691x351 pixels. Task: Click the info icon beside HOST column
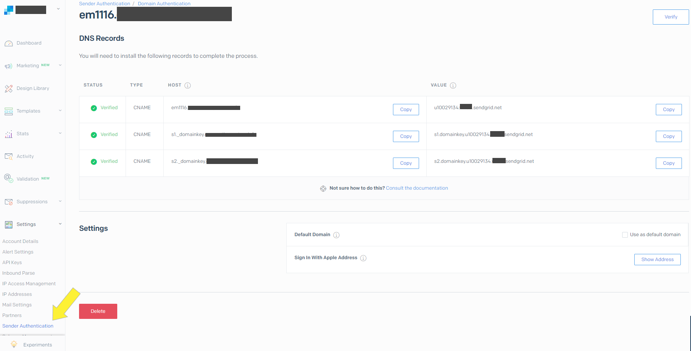[188, 85]
